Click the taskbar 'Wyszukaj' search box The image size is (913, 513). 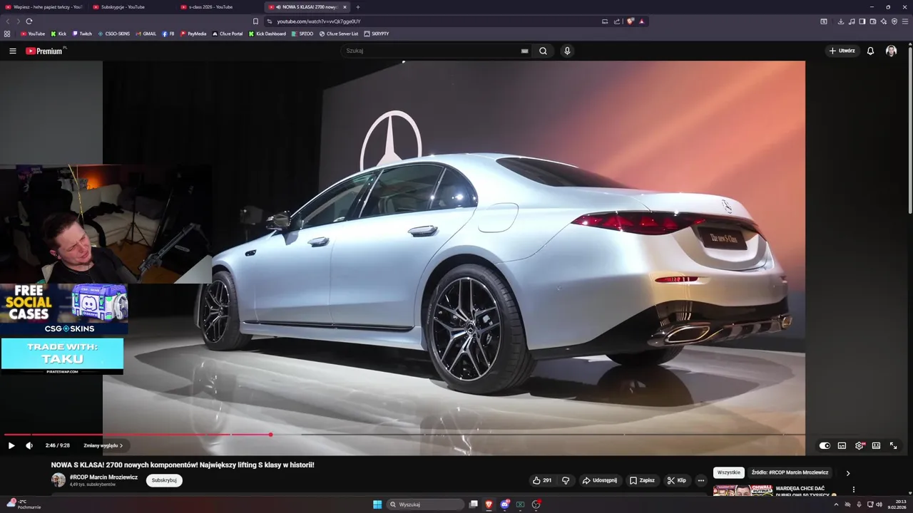[x=426, y=504]
